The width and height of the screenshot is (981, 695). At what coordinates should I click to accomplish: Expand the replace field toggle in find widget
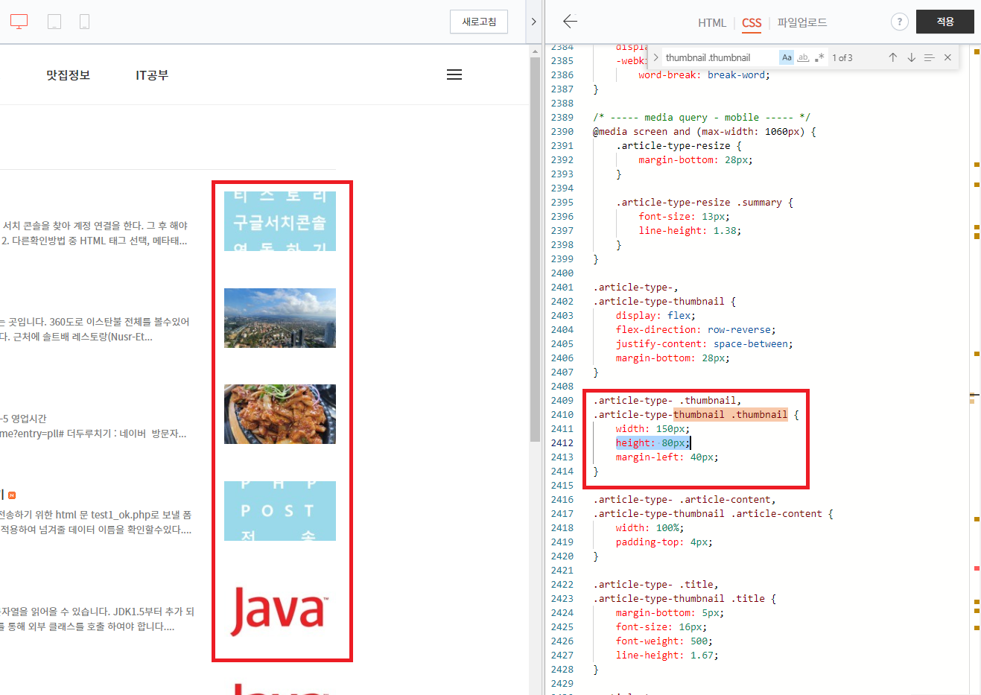click(x=655, y=57)
